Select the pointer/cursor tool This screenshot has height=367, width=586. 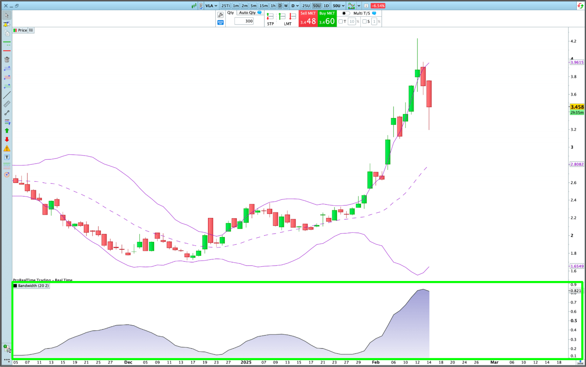point(7,16)
